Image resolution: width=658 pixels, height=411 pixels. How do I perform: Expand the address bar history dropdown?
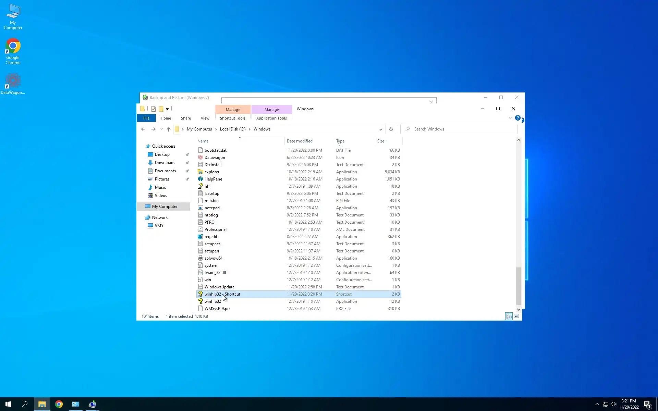pos(380,129)
